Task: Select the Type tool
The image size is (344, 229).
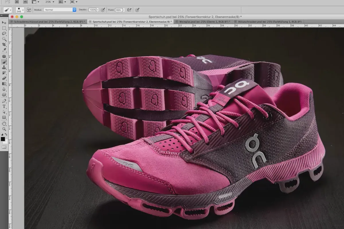Action: tap(4, 106)
